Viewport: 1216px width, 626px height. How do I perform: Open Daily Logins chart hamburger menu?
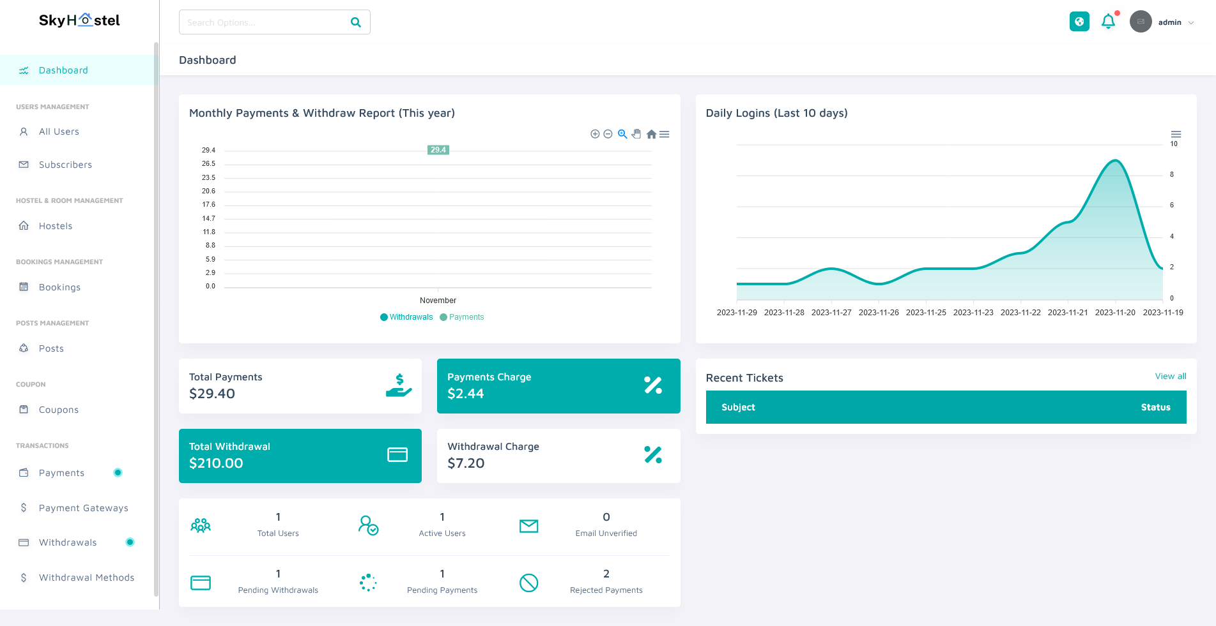coord(1176,134)
